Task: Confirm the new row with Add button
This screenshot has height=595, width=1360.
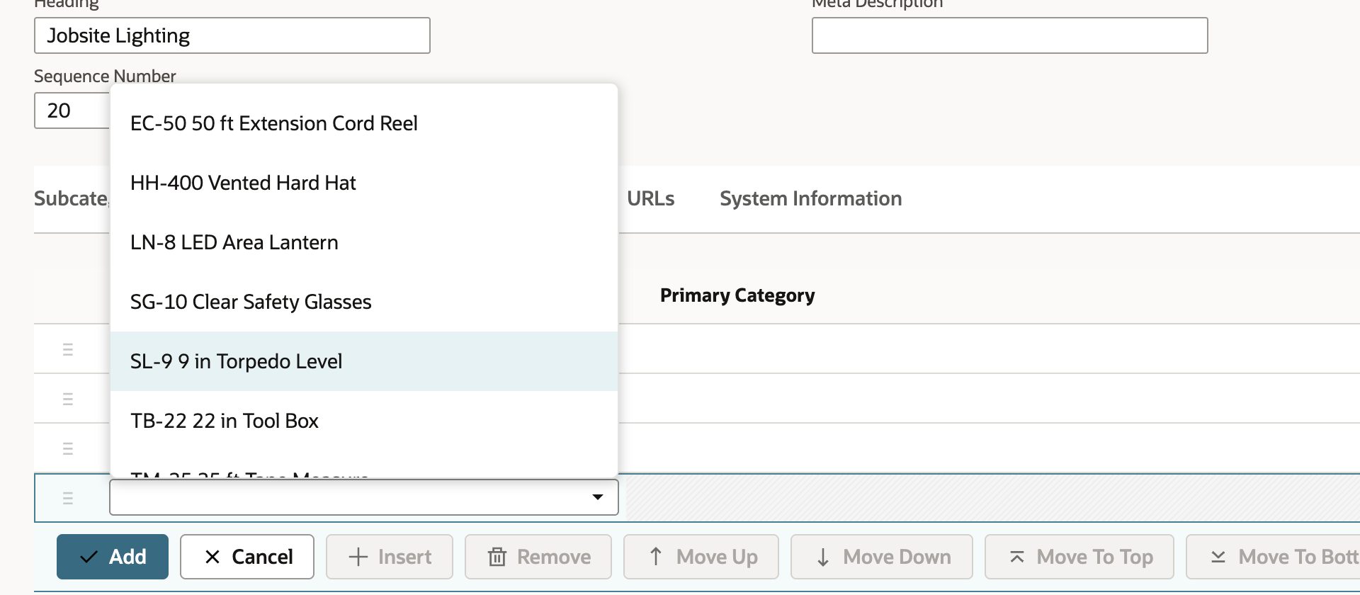Action: (113, 557)
